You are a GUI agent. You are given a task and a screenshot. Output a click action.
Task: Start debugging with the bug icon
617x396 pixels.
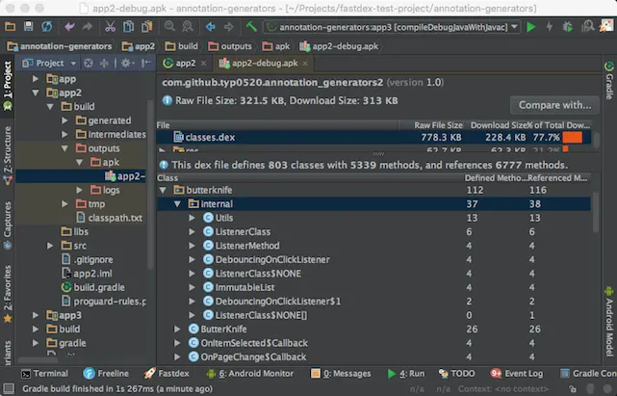(x=567, y=27)
